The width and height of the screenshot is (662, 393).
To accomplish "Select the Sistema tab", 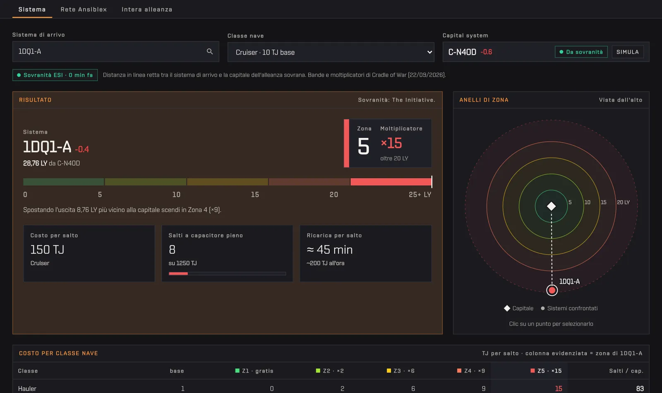I will 32,9.
